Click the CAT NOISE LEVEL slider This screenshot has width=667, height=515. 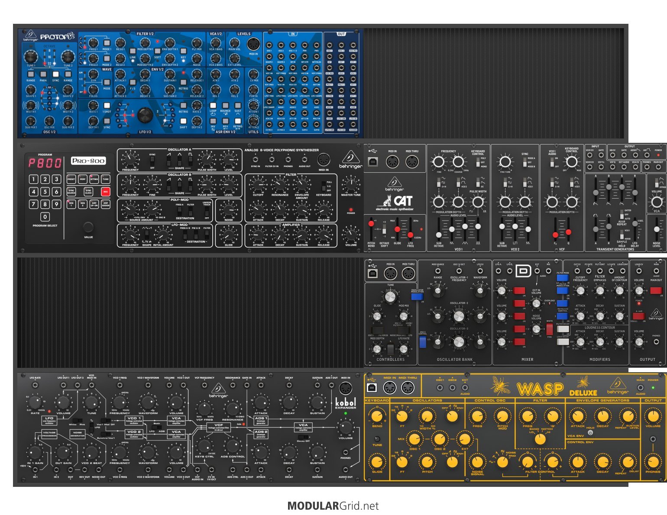tap(657, 229)
